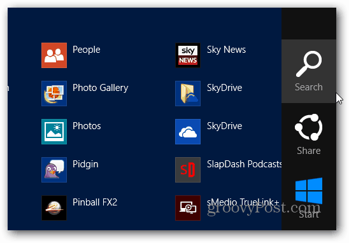
Task: Open the sMedio TrueLink+ icon
Action: click(x=188, y=208)
